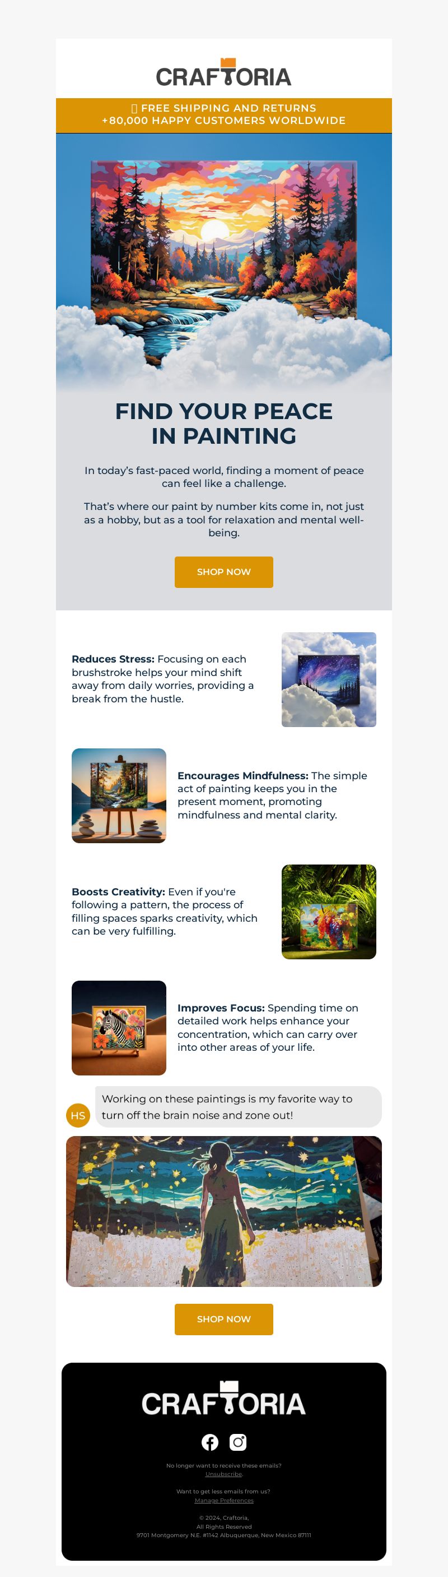
Task: Open the Manage Preferences link
Action: 223,1501
